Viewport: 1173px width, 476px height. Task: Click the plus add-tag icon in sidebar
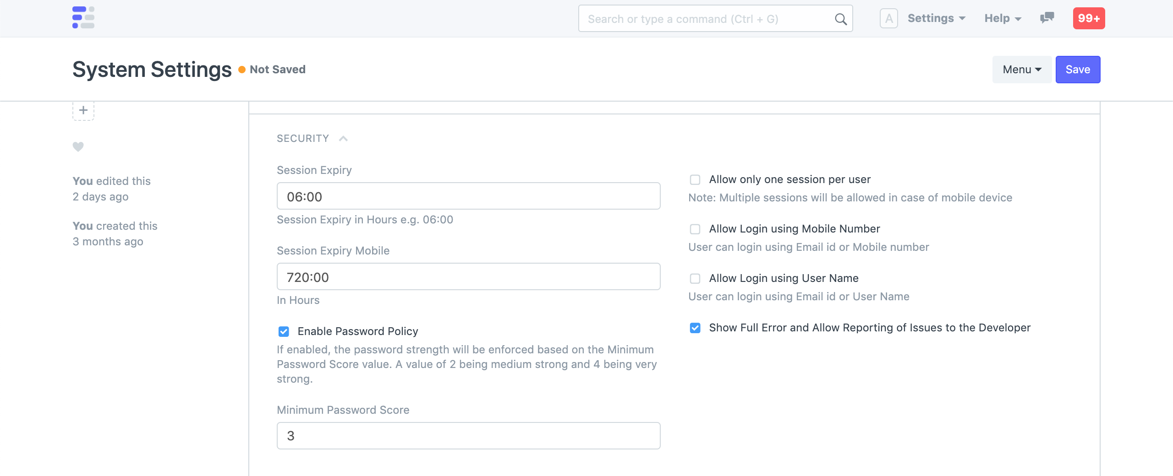tap(83, 110)
